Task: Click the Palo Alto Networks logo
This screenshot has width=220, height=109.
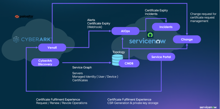Action: pyautogui.click(x=24, y=17)
